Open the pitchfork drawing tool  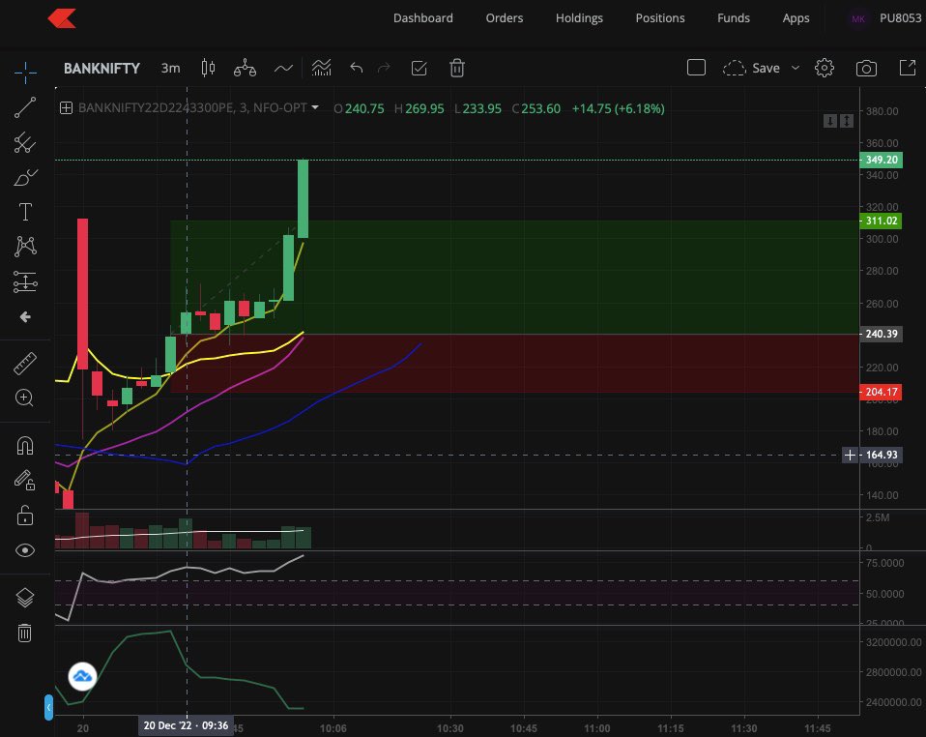point(25,142)
